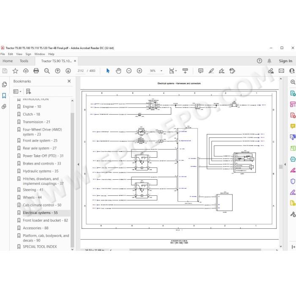This screenshot has height=296, width=296.
Task: Switch to the Tools tab
Action: coord(24,61)
